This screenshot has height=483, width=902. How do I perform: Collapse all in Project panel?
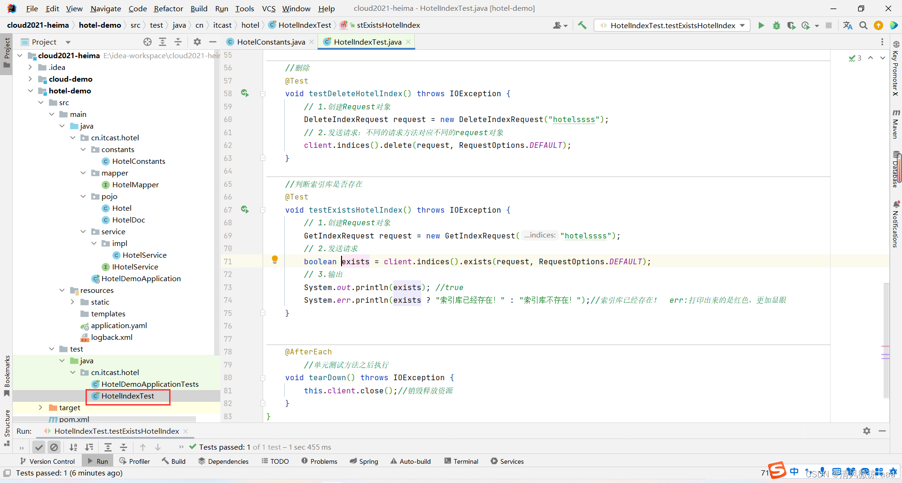[x=178, y=42]
